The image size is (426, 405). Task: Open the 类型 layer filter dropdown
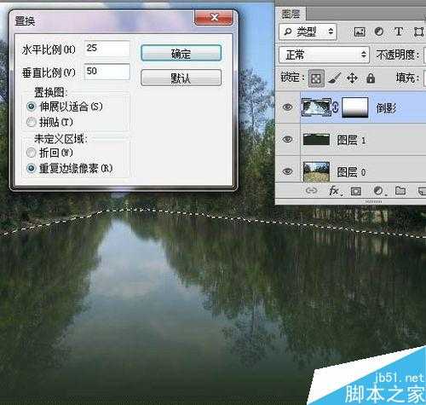[308, 32]
